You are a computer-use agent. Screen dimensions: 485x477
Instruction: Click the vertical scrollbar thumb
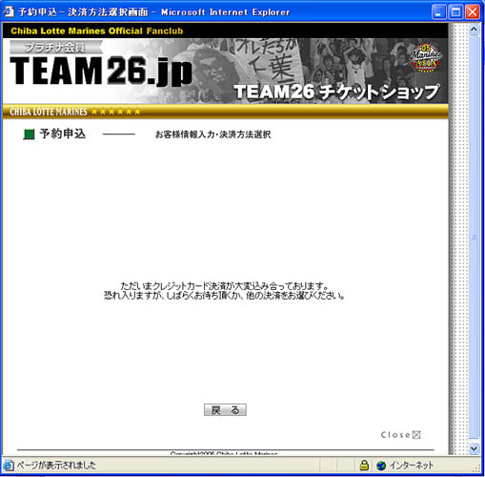[474, 237]
